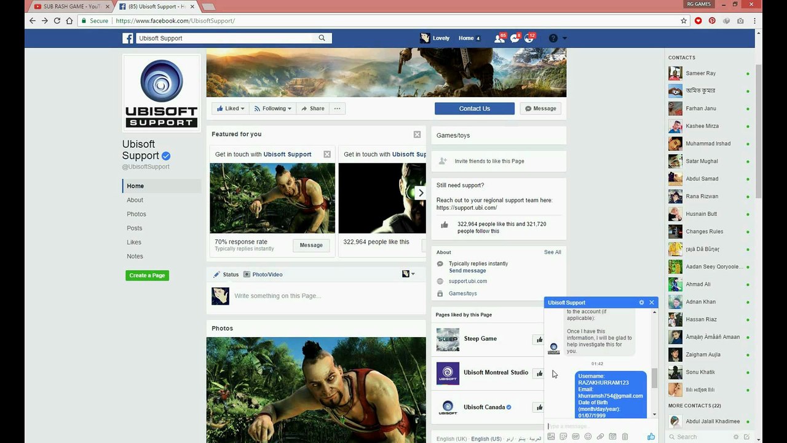Click the green Create a Page button

point(147,276)
